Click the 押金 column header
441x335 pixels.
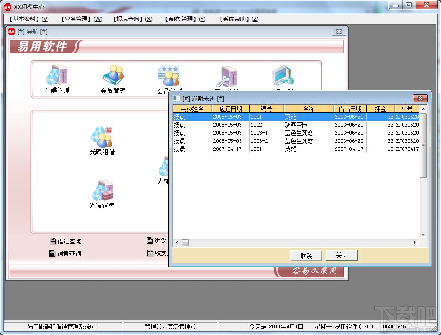pos(381,109)
